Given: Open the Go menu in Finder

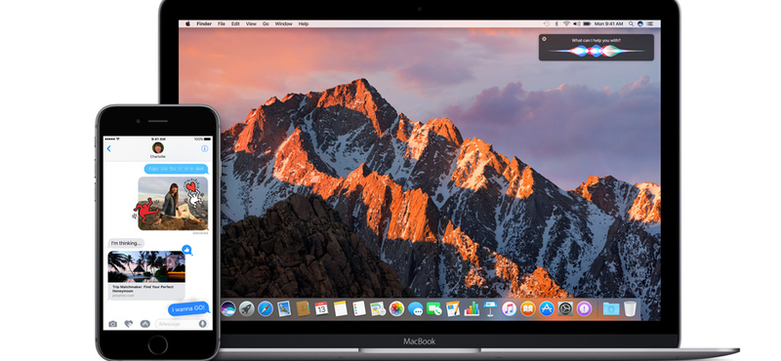Looking at the screenshot, I should point(266,23).
